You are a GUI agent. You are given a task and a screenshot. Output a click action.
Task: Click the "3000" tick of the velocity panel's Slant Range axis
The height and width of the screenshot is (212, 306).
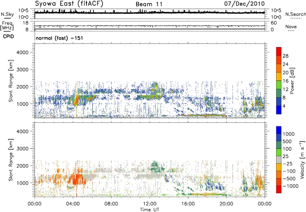tap(23, 148)
